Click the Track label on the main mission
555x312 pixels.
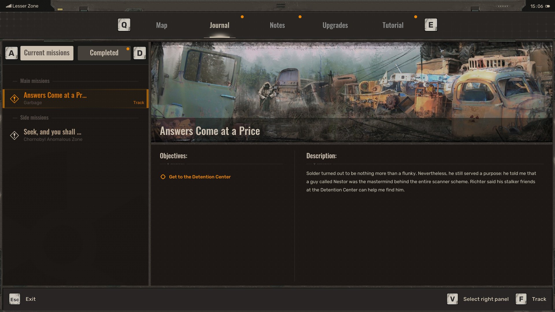coord(139,103)
